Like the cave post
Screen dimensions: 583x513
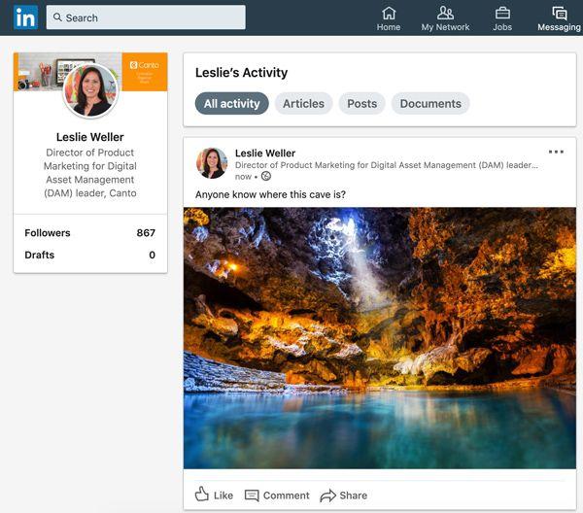pos(214,495)
